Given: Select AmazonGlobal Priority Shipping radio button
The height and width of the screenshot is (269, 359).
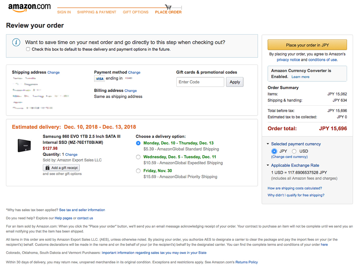Looking at the screenshot, I should (138, 171).
